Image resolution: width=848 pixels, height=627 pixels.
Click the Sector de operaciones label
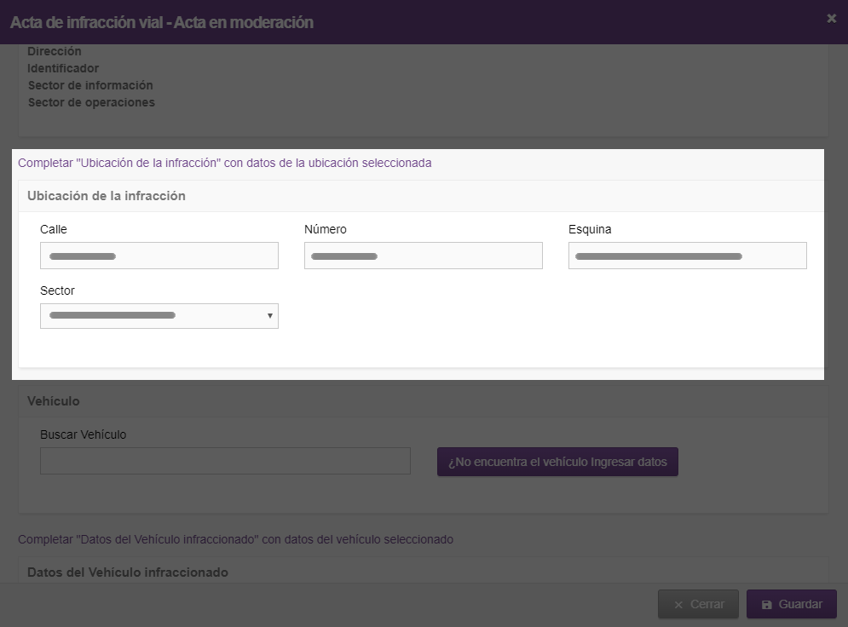point(91,102)
